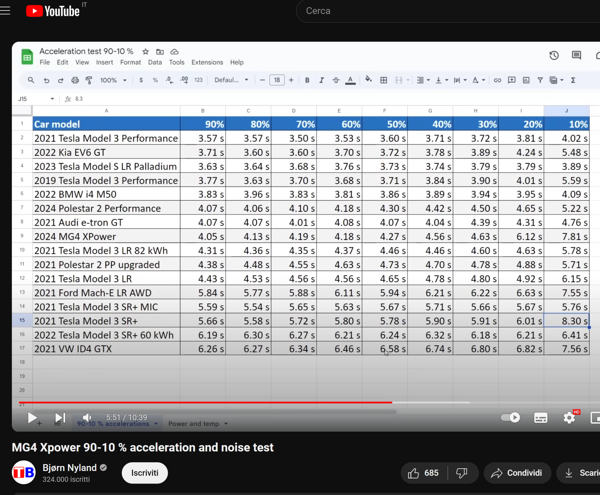Open the Data menu
This screenshot has height=495, width=600.
tap(155, 62)
